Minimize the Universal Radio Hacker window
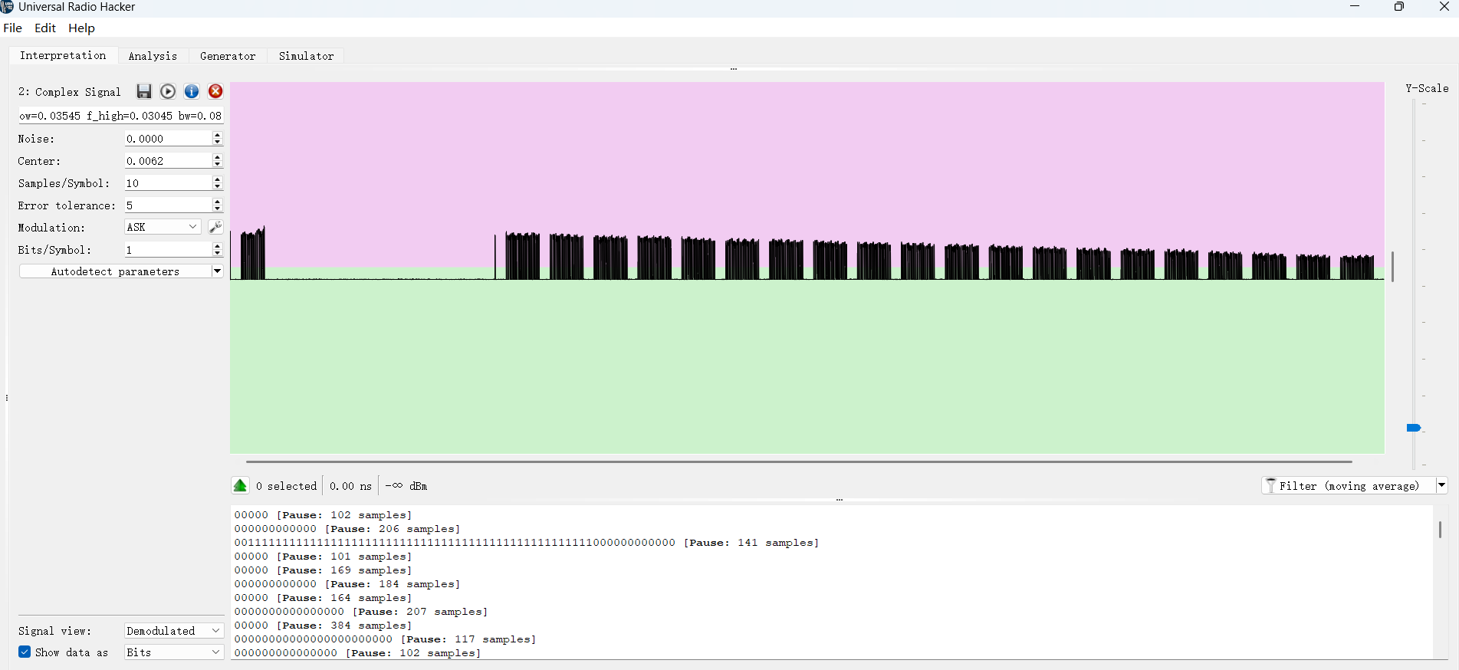The width and height of the screenshot is (1459, 670). click(x=1355, y=7)
